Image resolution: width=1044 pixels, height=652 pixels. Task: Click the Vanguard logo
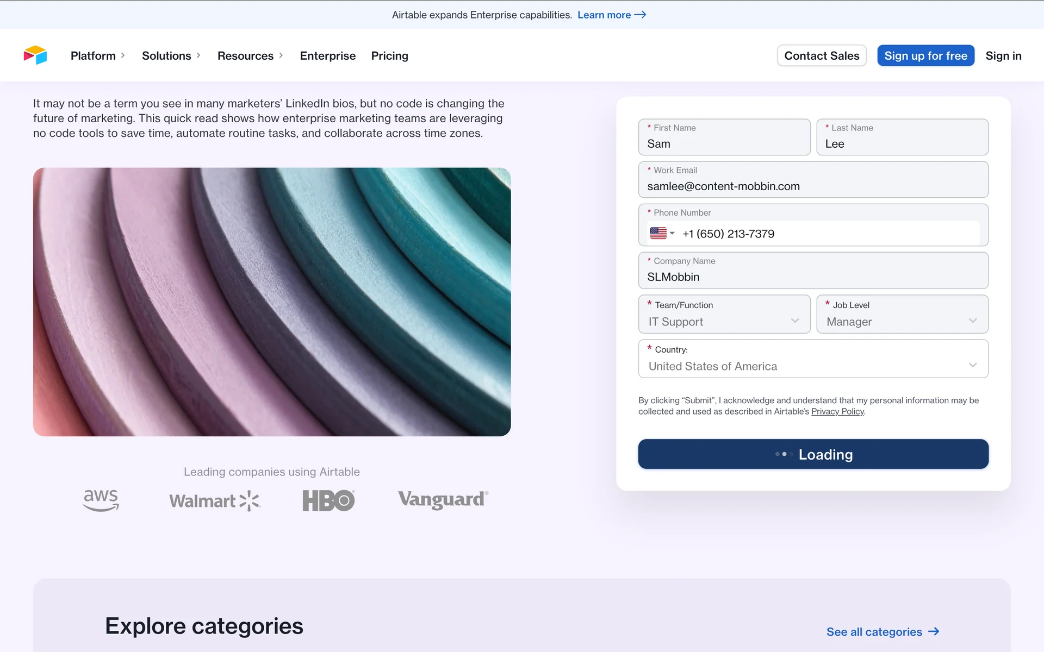pyautogui.click(x=443, y=499)
